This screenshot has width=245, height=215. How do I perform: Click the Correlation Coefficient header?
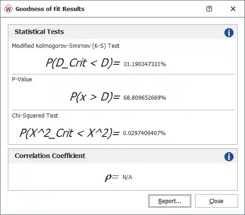tap(50, 156)
